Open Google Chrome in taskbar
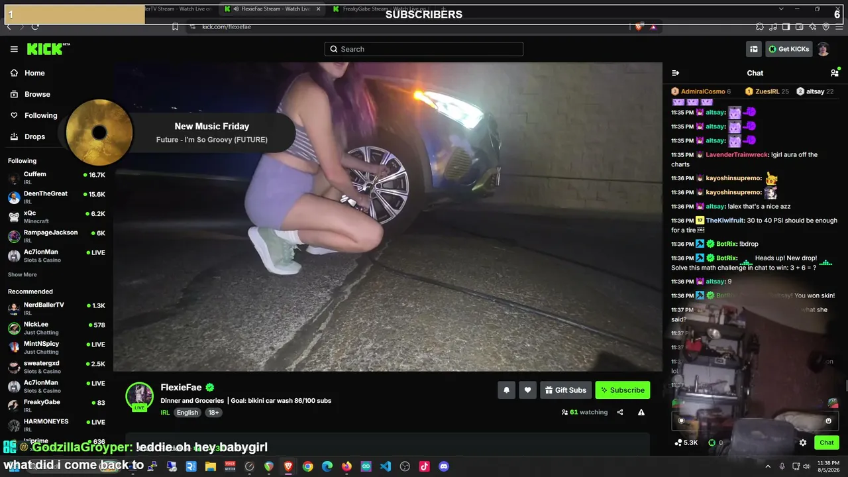The width and height of the screenshot is (848, 477). [308, 466]
